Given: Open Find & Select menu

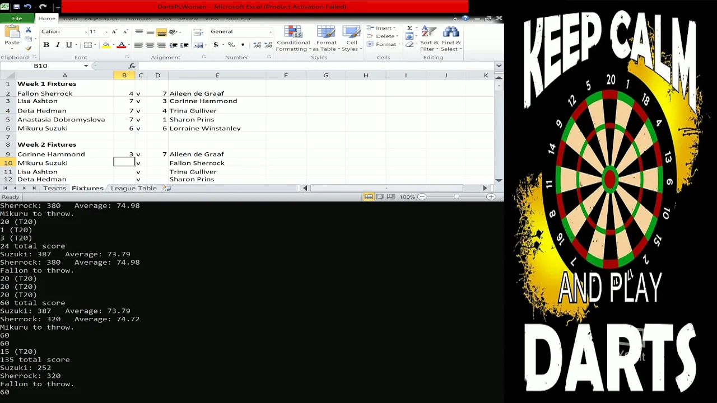Looking at the screenshot, I should [451, 39].
